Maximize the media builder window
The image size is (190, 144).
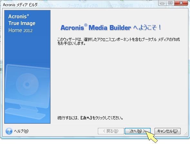(170, 3)
